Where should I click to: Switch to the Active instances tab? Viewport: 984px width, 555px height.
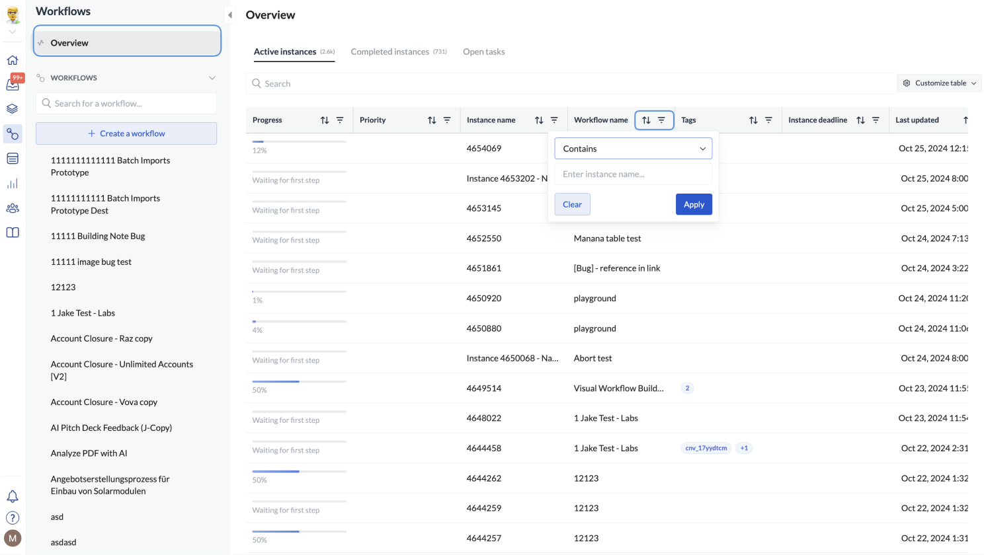click(294, 52)
